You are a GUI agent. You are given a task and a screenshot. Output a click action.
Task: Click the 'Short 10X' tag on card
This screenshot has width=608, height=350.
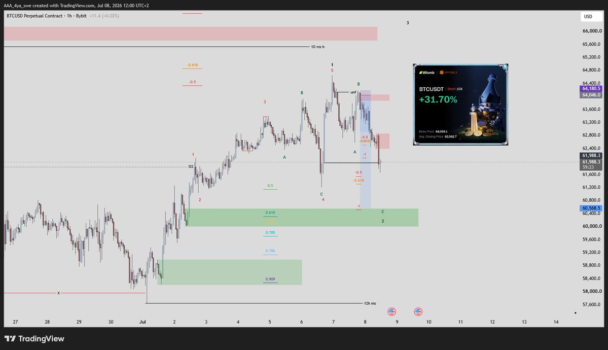(x=455, y=89)
